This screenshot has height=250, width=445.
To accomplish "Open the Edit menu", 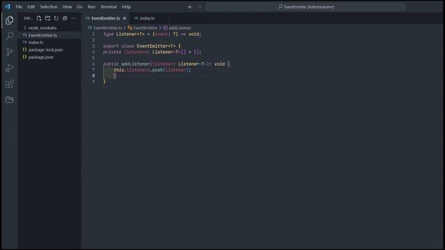I will tap(31, 7).
